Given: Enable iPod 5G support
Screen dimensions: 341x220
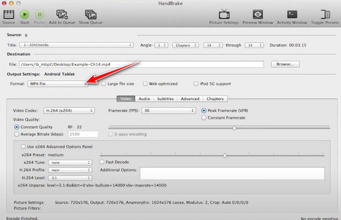Looking at the screenshot, I should [196, 84].
